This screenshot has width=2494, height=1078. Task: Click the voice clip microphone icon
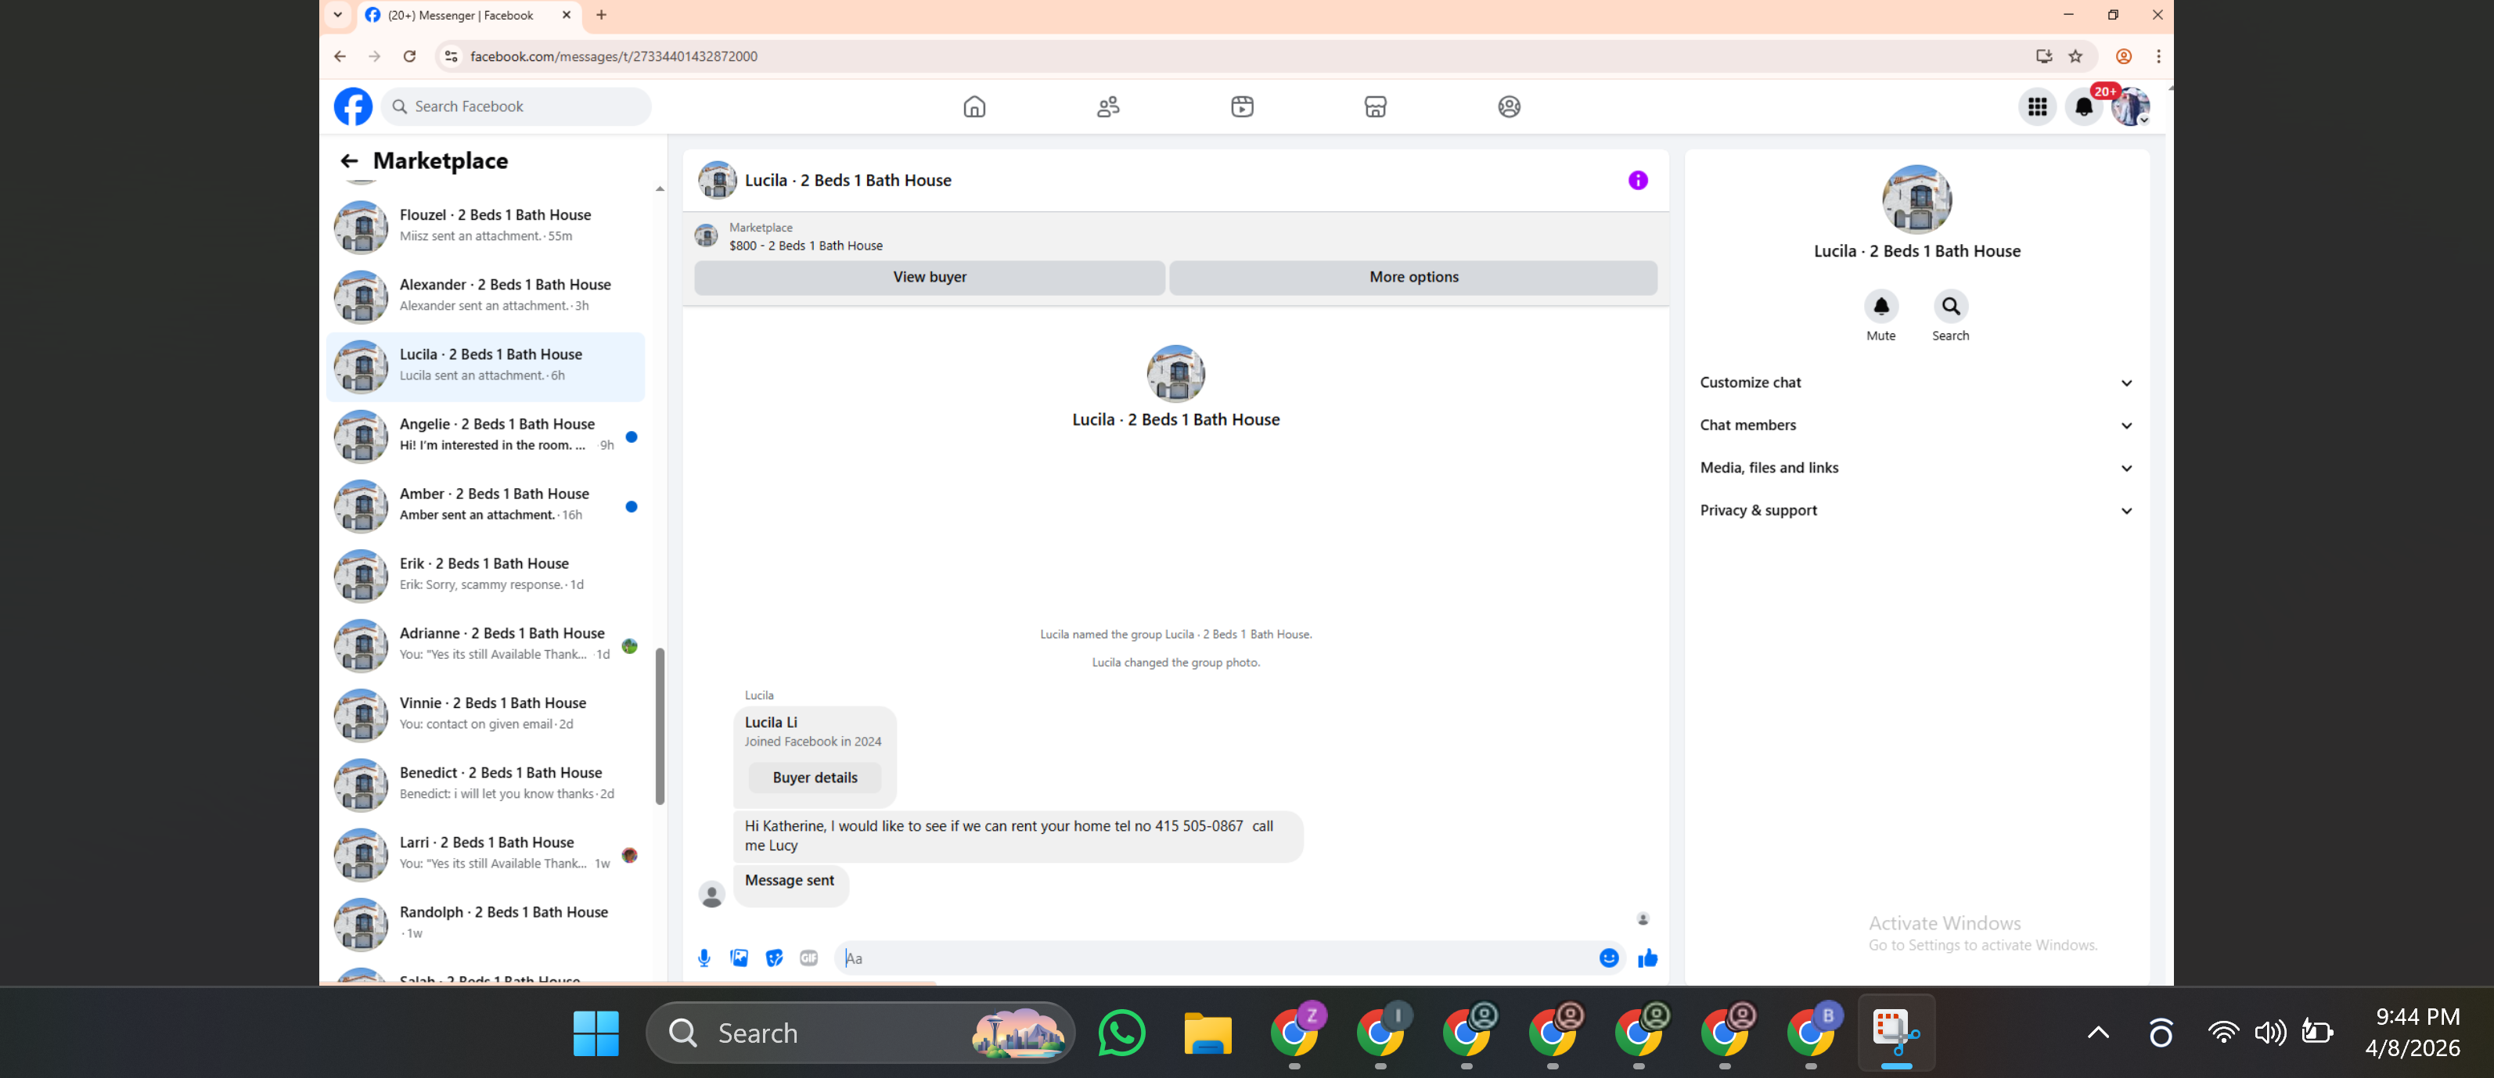[704, 958]
